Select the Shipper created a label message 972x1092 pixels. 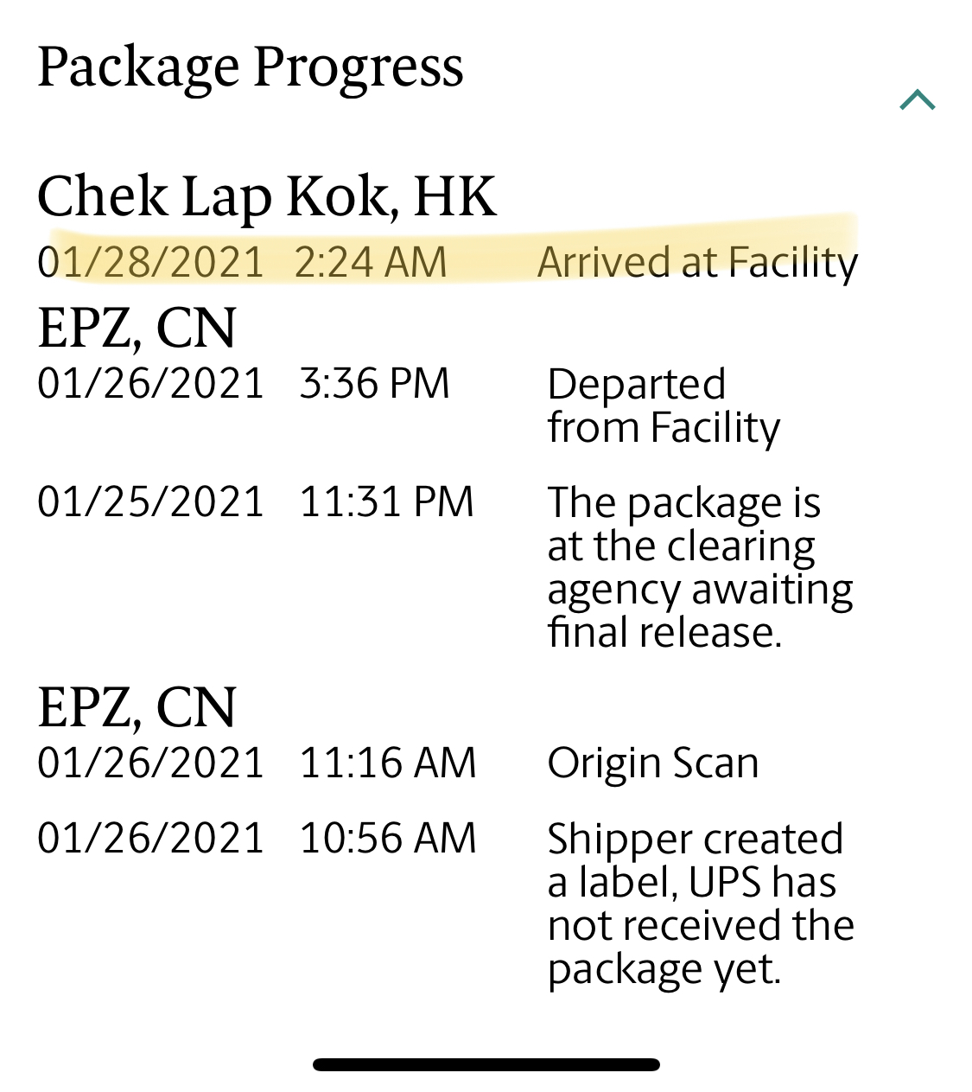pos(700,903)
